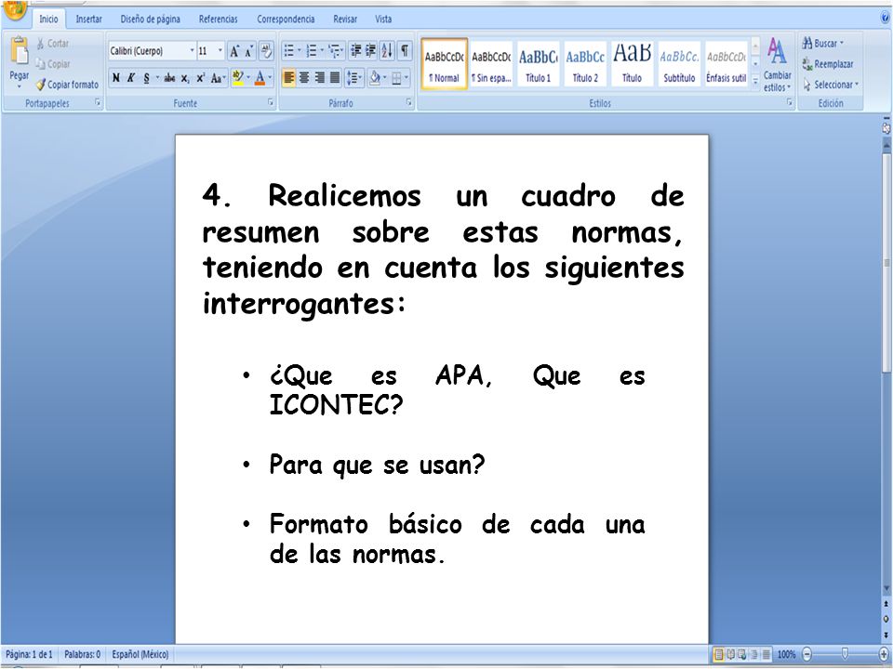Click the Cortar scissors command
The image size is (893, 669).
tap(53, 44)
